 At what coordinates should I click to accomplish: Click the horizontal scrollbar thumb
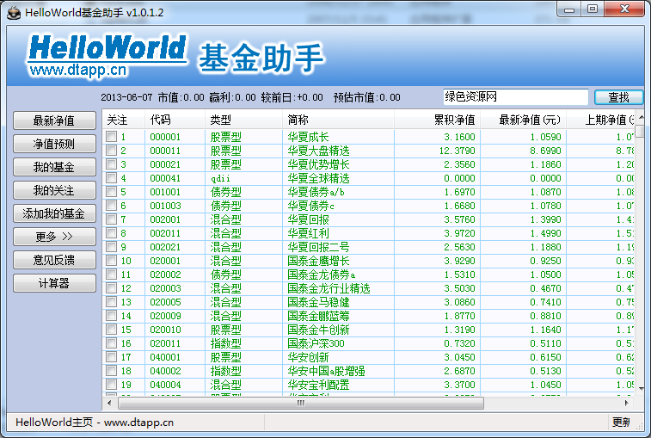(301, 403)
